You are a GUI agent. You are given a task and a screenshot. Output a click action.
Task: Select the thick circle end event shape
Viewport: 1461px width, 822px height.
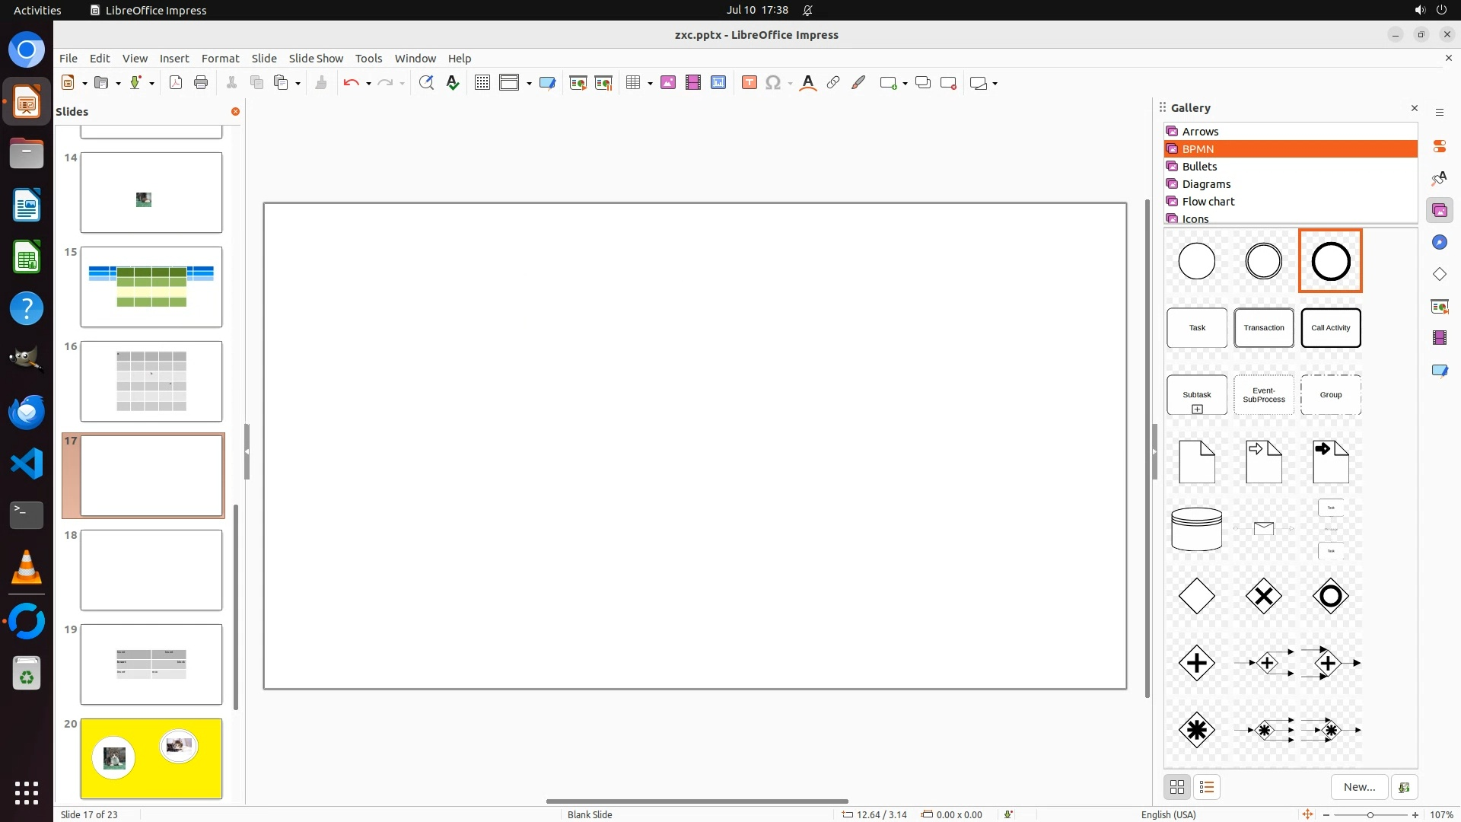[1330, 261]
